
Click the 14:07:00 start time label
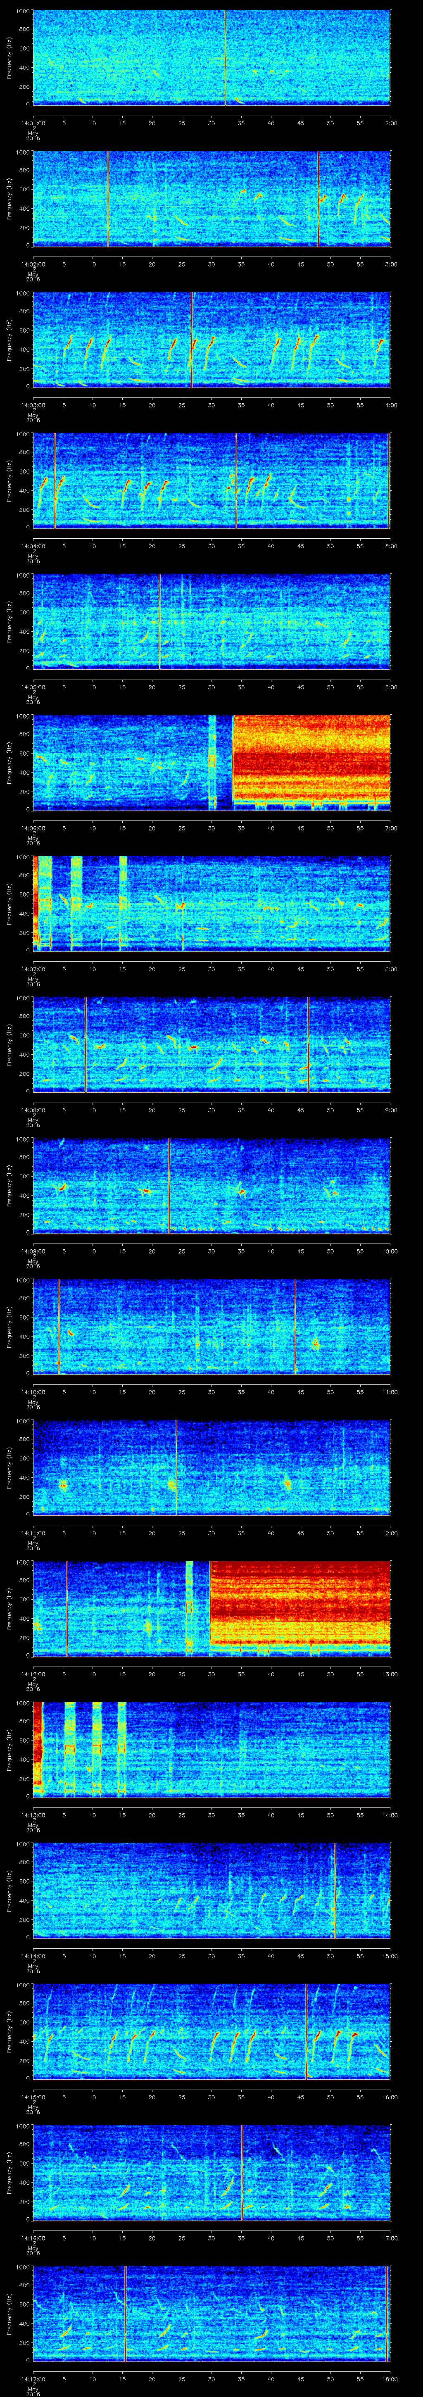(x=33, y=969)
